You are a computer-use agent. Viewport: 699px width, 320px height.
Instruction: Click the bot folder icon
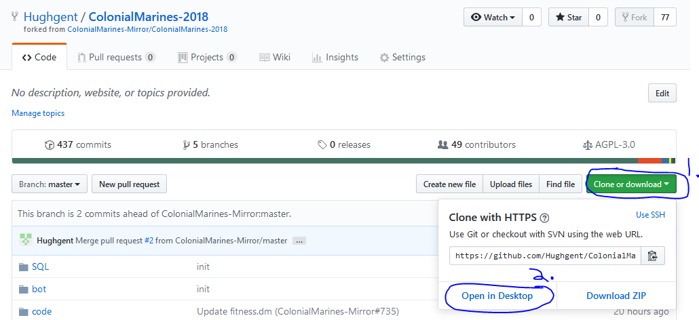click(24, 289)
